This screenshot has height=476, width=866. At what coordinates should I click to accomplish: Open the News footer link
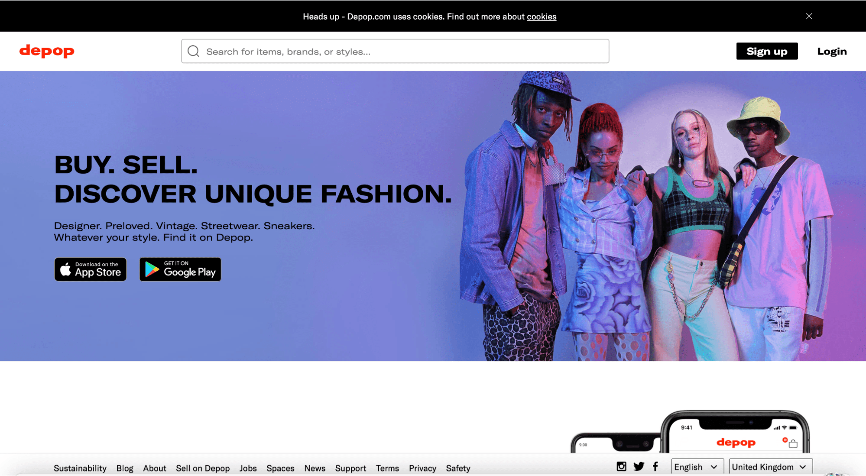[x=315, y=468]
